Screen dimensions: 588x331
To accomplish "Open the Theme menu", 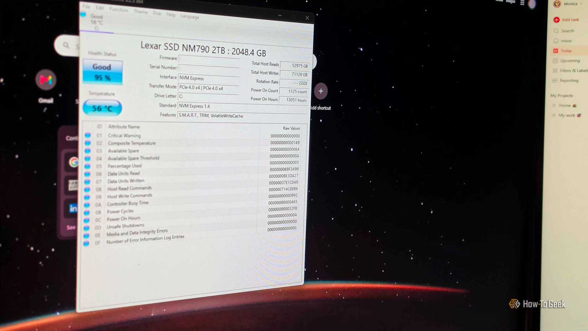I will pos(140,12).
